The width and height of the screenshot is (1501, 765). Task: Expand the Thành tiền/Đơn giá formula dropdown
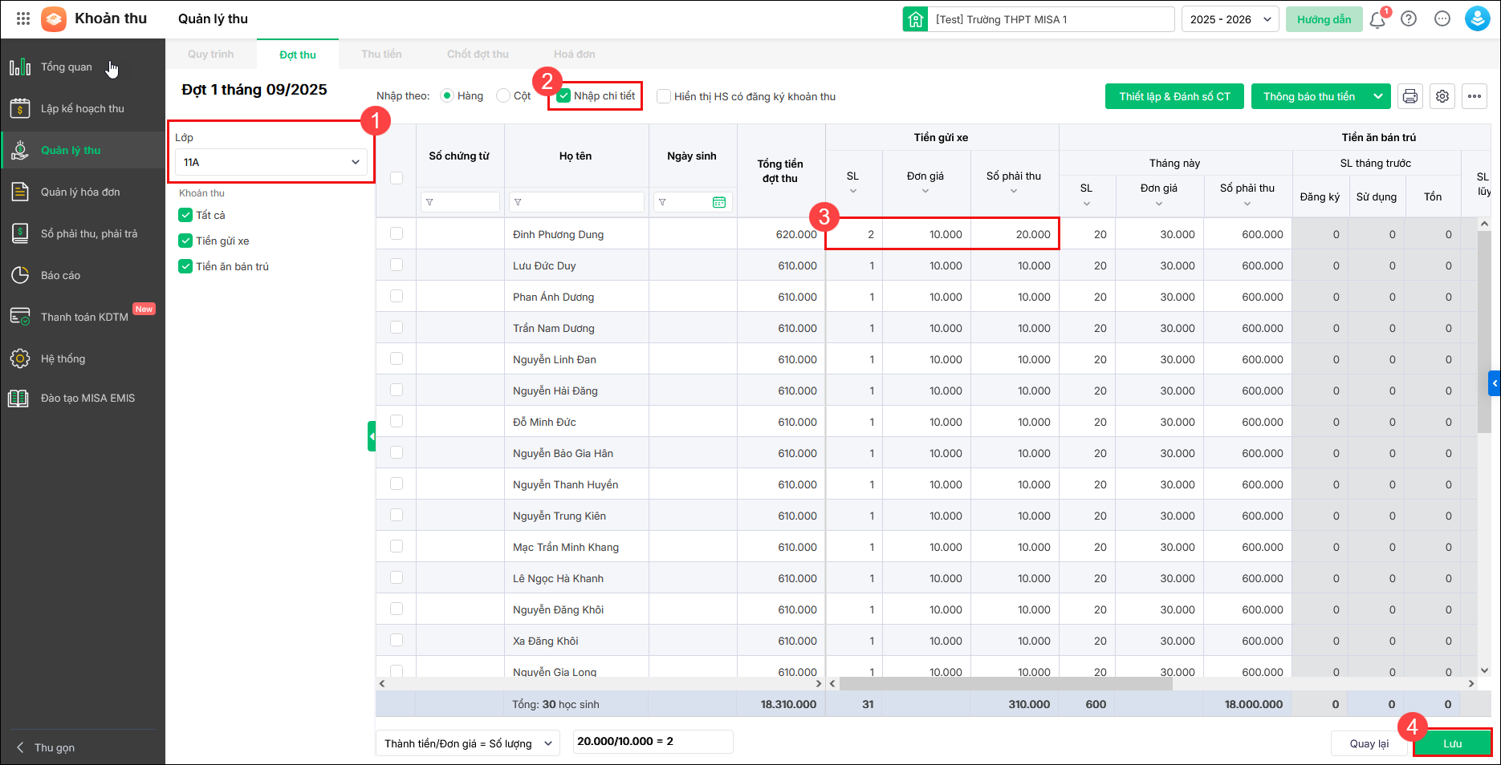tap(468, 743)
